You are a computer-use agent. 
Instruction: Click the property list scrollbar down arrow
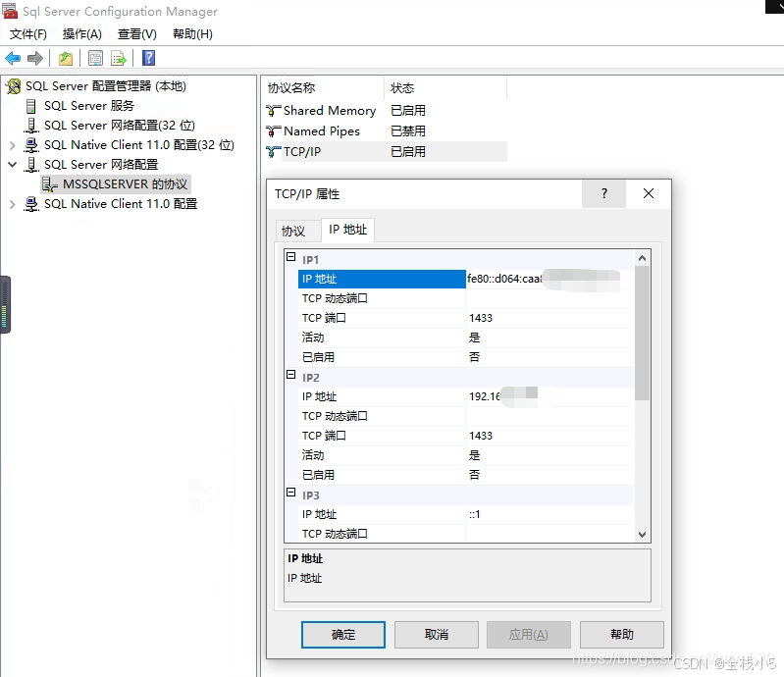(643, 534)
